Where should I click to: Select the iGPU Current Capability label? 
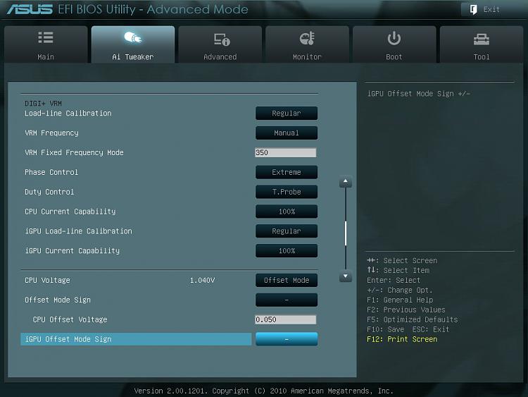(x=72, y=250)
